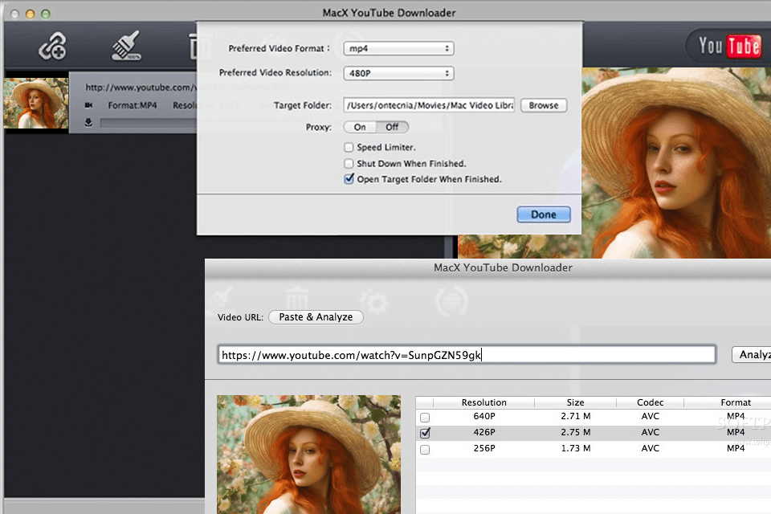Click the download arrow icon under the video URL

tap(88, 123)
